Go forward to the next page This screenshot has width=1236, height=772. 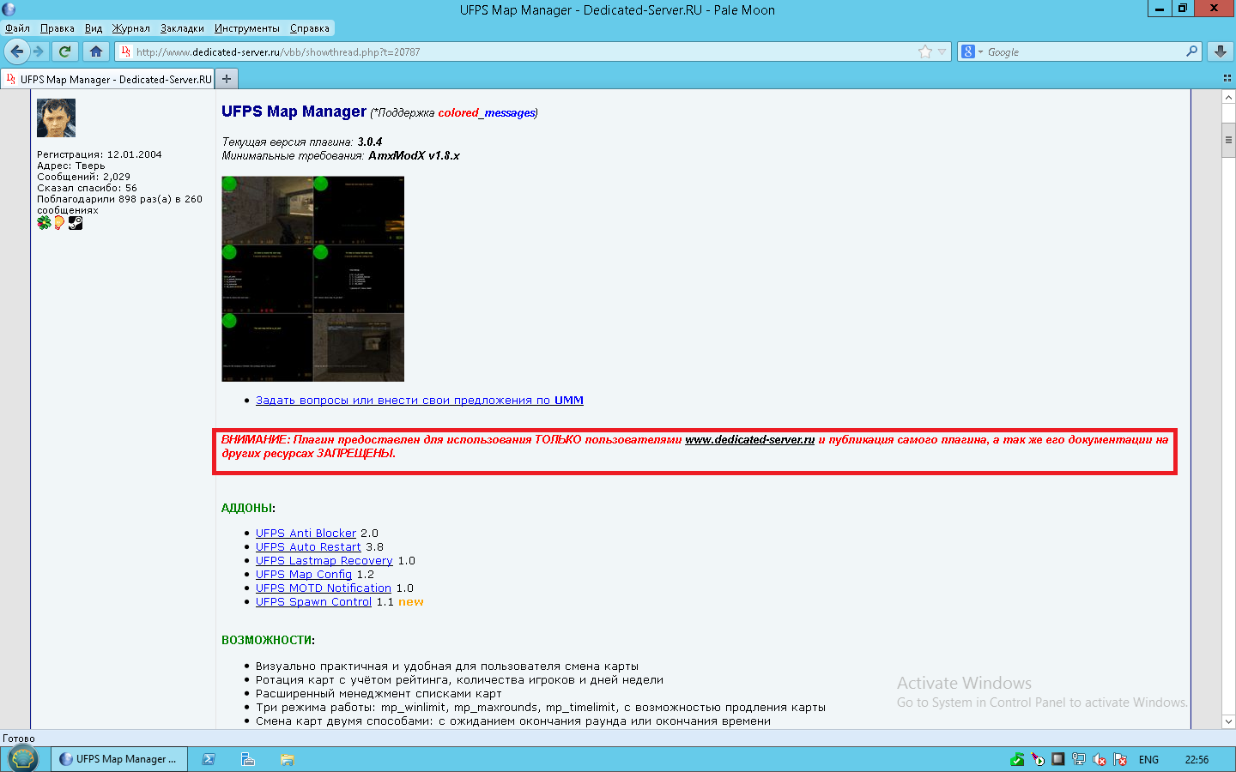(x=38, y=51)
